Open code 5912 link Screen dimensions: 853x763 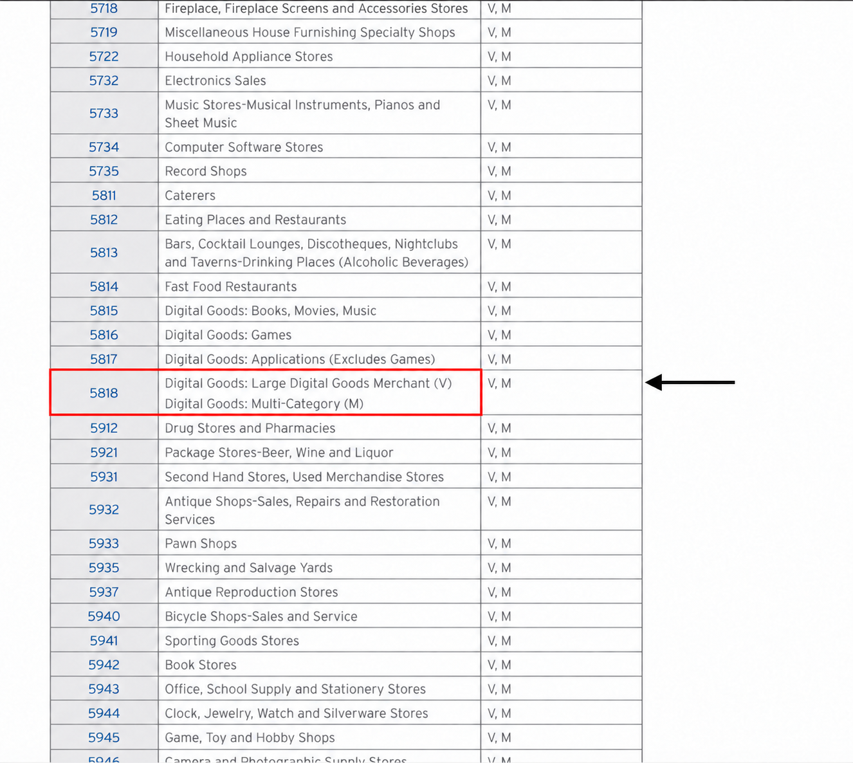pos(104,428)
